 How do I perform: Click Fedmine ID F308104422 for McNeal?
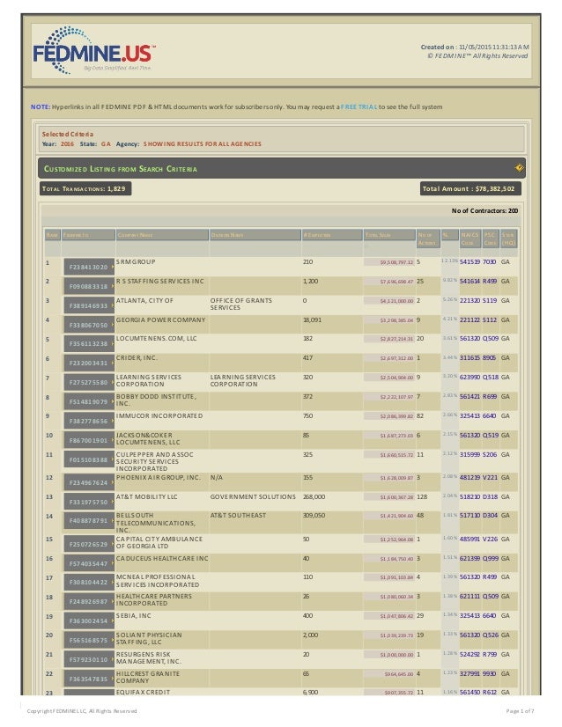coord(89,583)
